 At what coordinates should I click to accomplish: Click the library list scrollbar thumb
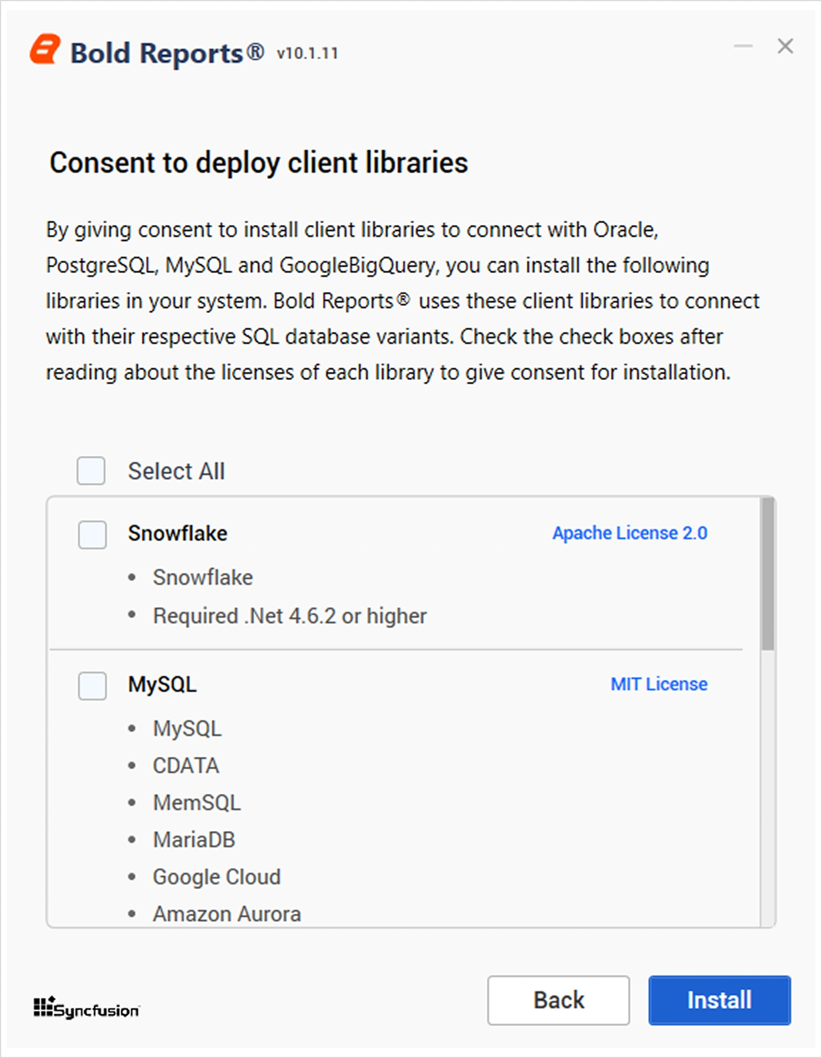point(768,573)
